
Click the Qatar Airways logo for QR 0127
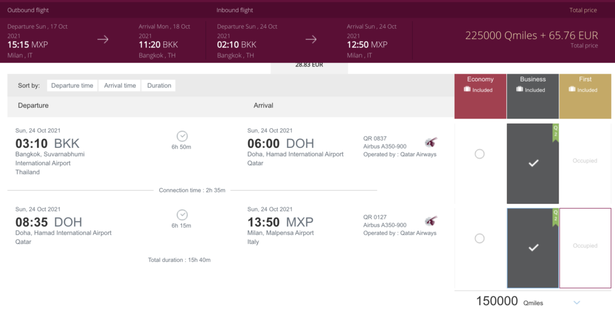coord(431,221)
